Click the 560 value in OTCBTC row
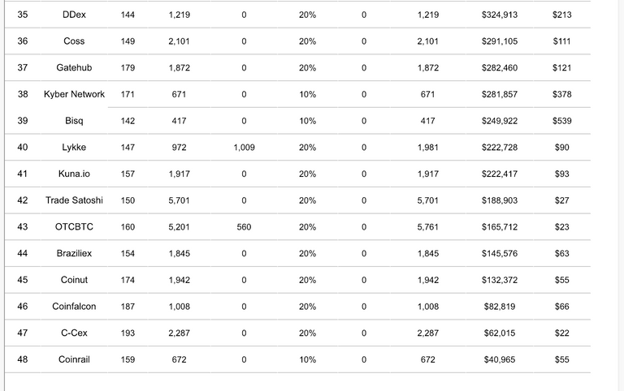The height and width of the screenshot is (391, 624). pos(244,226)
